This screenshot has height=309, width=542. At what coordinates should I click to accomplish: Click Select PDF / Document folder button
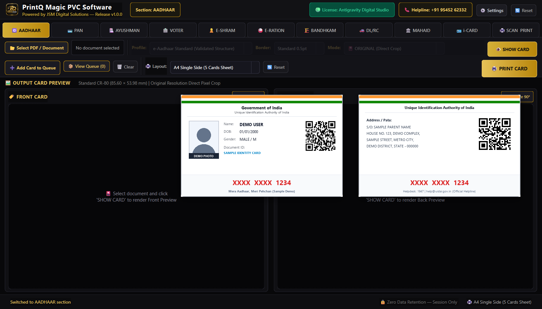pyautogui.click(x=36, y=48)
